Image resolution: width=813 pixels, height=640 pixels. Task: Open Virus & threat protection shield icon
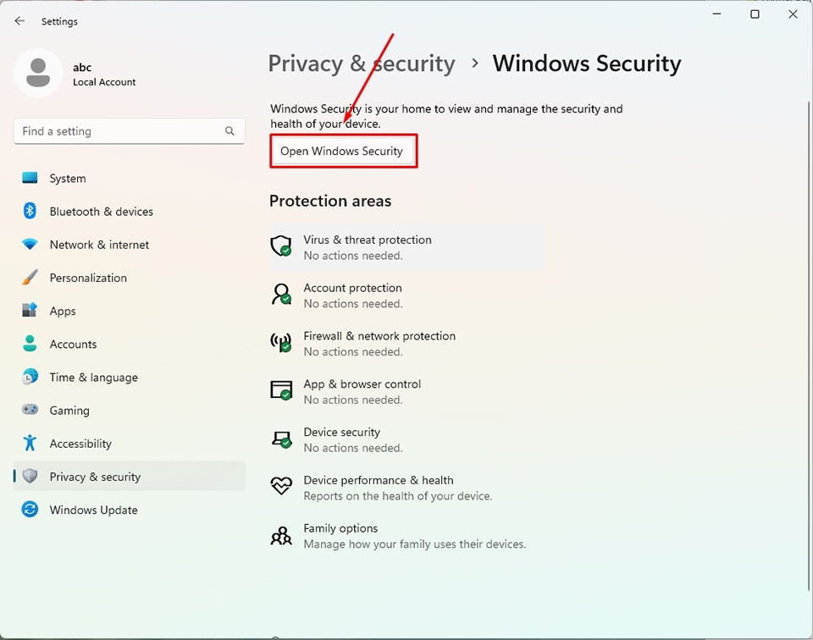click(x=281, y=246)
